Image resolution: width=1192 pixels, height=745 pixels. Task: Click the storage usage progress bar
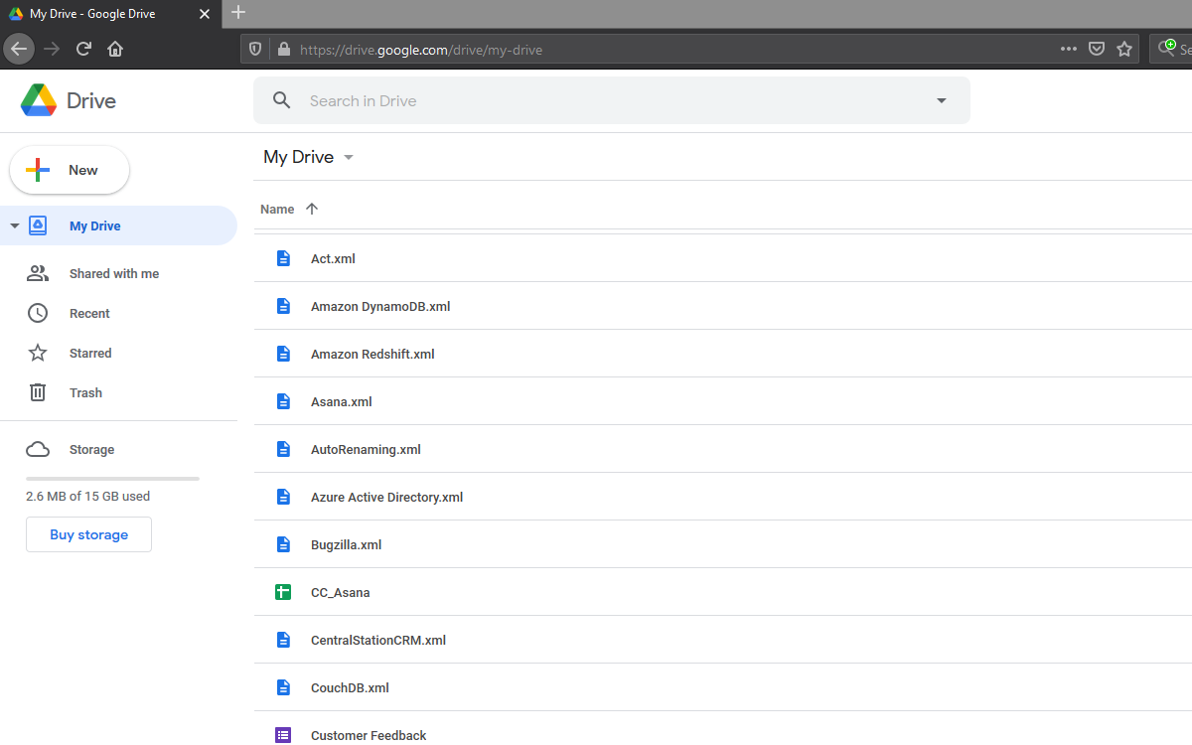pyautogui.click(x=112, y=479)
